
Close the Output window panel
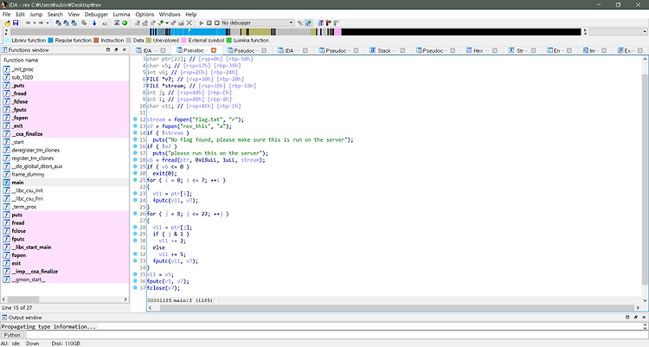click(x=644, y=318)
